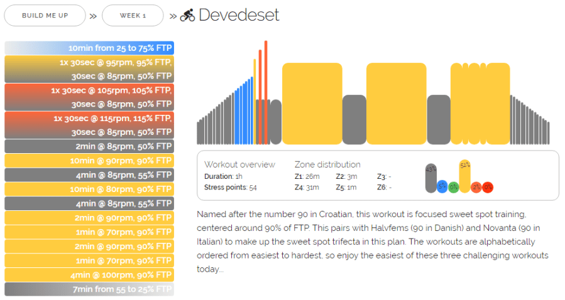Click the yellow 51% zone pill

click(x=465, y=176)
